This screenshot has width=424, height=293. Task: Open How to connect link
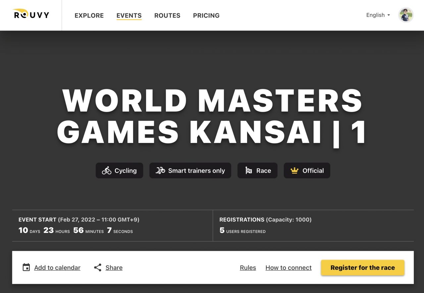289,268
